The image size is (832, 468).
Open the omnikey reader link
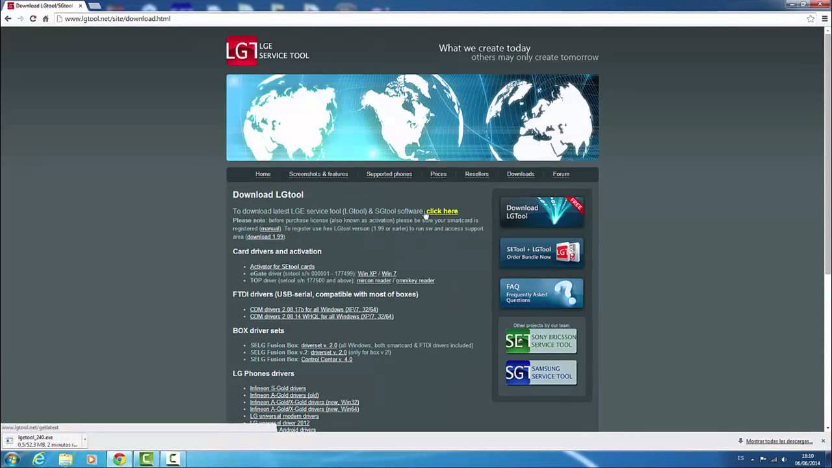(x=415, y=281)
